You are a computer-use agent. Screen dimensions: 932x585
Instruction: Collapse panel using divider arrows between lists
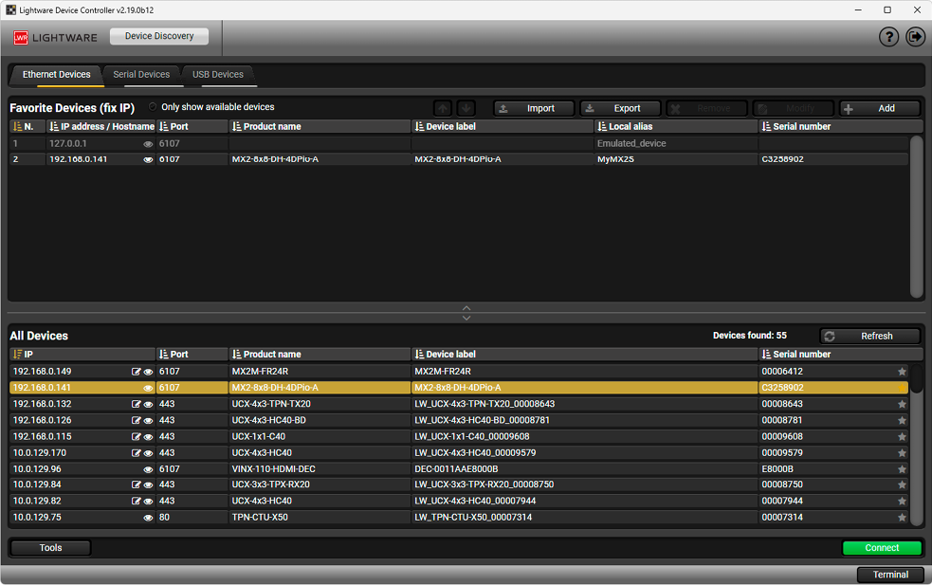(466, 312)
